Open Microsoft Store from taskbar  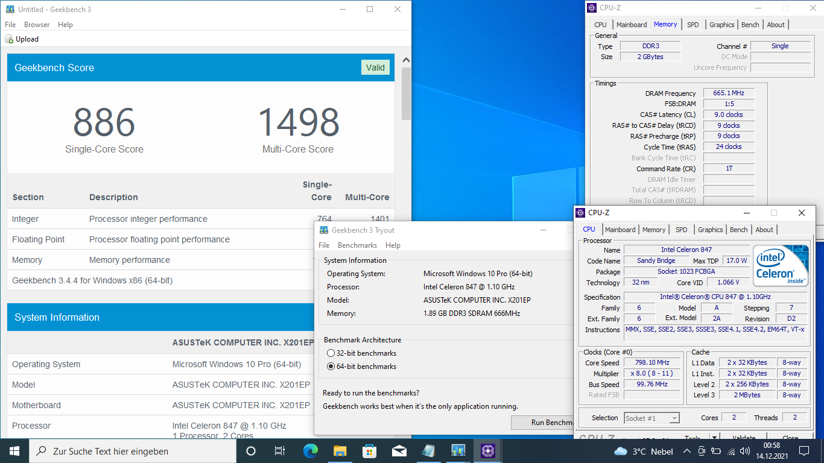[x=369, y=451]
